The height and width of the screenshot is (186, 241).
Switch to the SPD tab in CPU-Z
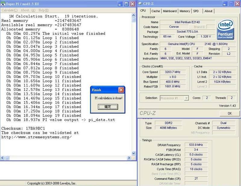pyautogui.click(x=196, y=11)
